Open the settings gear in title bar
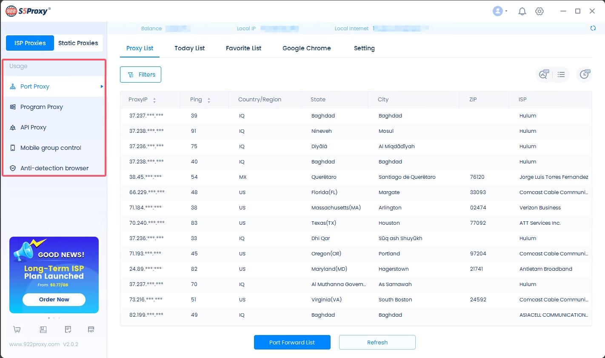Screen dimensions: 605x358 (x=539, y=11)
